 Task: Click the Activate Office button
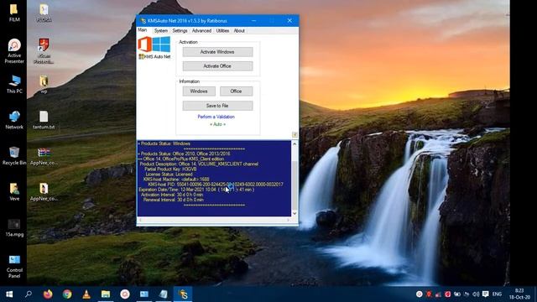[217, 66]
